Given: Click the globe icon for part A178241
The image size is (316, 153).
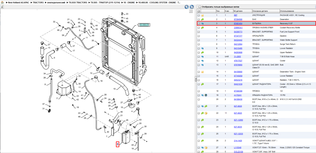Looking at the screenshot, I should point(206,95).
